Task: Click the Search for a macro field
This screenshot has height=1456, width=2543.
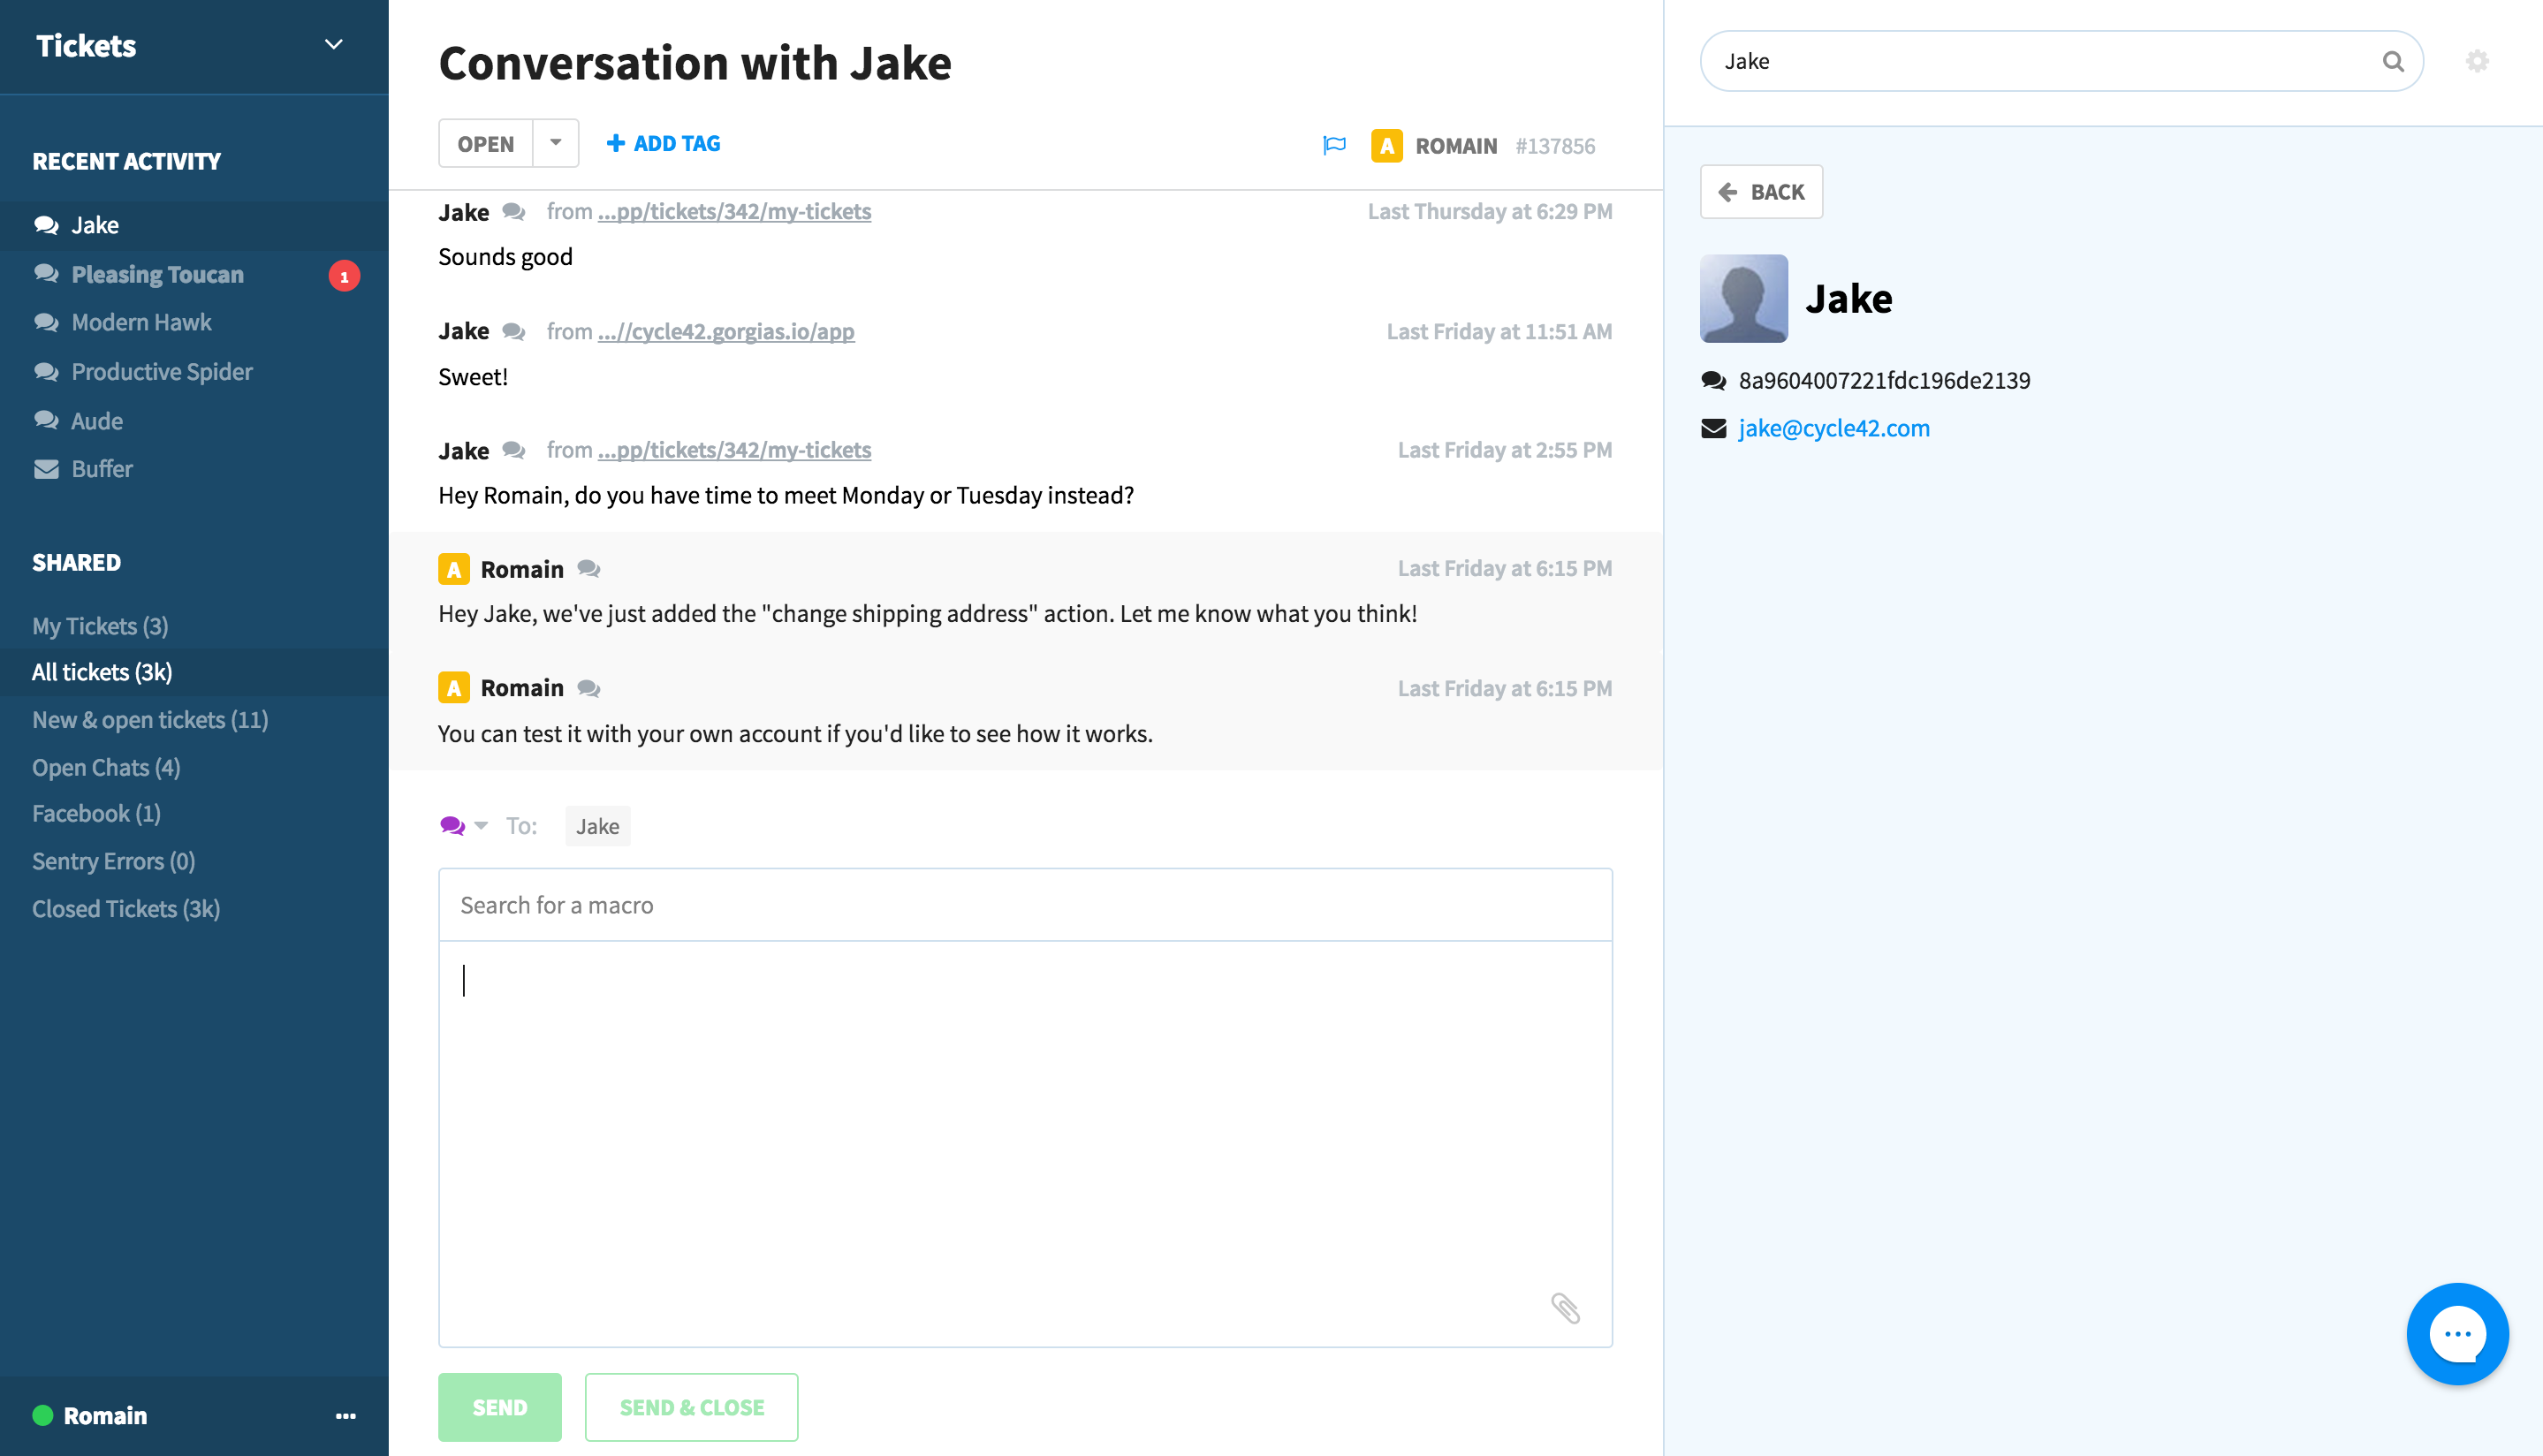Action: pyautogui.click(x=1025, y=905)
